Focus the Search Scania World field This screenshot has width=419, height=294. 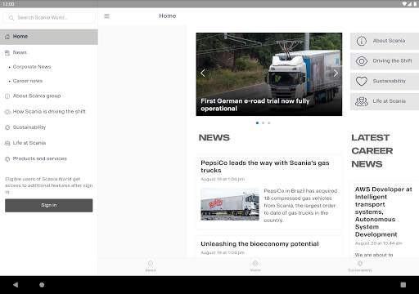coord(49,18)
